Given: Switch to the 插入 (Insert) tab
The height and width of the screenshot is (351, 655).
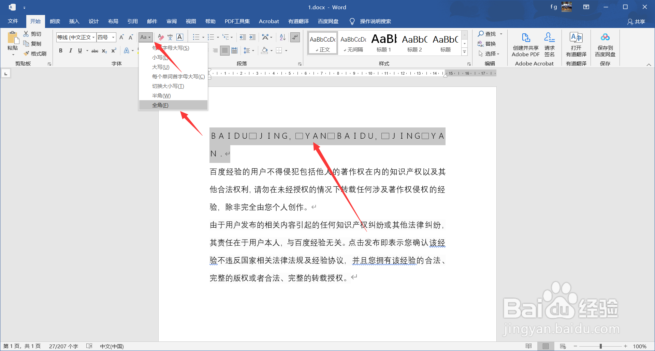Looking at the screenshot, I should point(74,21).
